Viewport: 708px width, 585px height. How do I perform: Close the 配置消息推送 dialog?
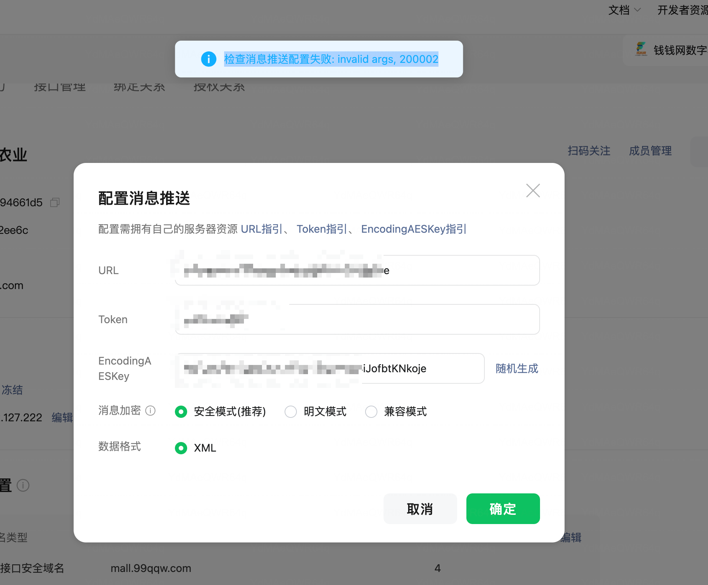coord(533,191)
